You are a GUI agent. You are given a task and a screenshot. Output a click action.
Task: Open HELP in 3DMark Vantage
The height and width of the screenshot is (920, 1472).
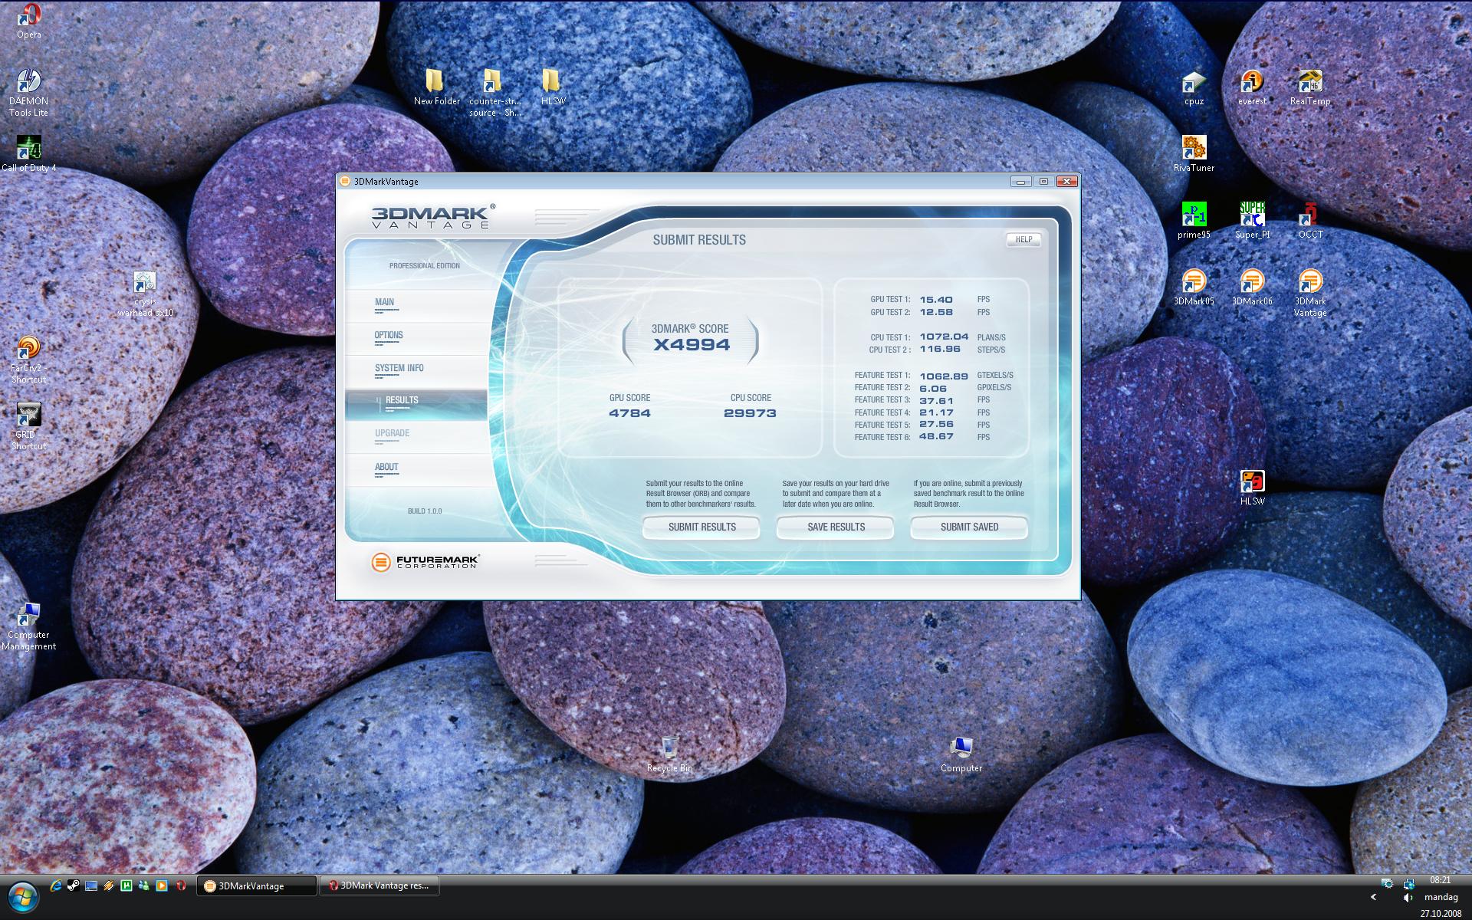click(1024, 239)
